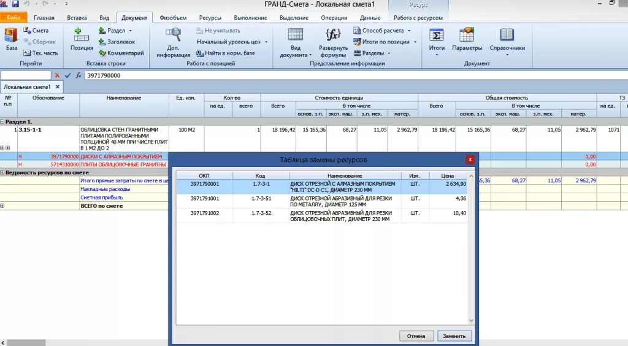Image resolution: width=628 pixels, height=346 pixels.
Task: Expand position 3.15-1-1 details
Action: (2, 148)
